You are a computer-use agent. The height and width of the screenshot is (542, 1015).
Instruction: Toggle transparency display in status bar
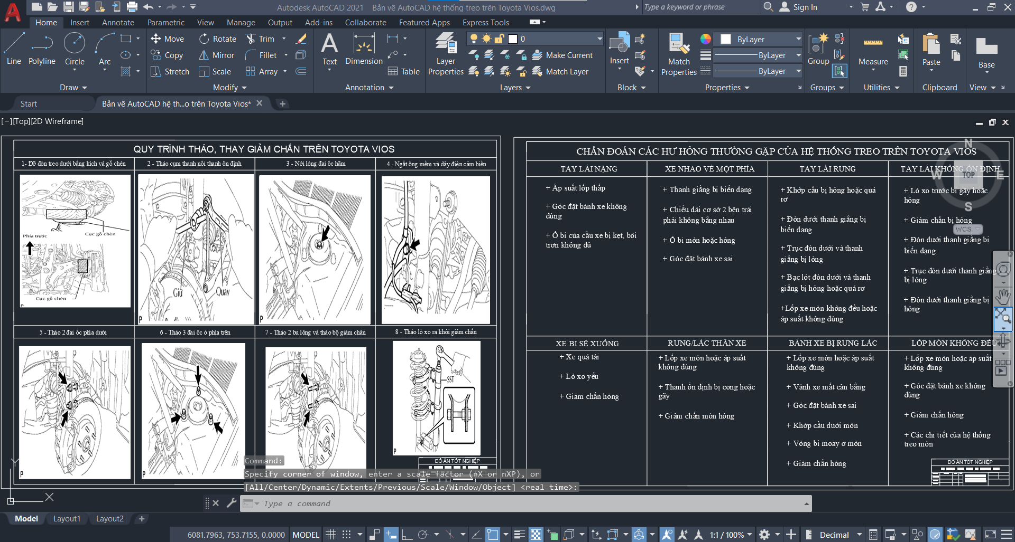[x=536, y=535]
